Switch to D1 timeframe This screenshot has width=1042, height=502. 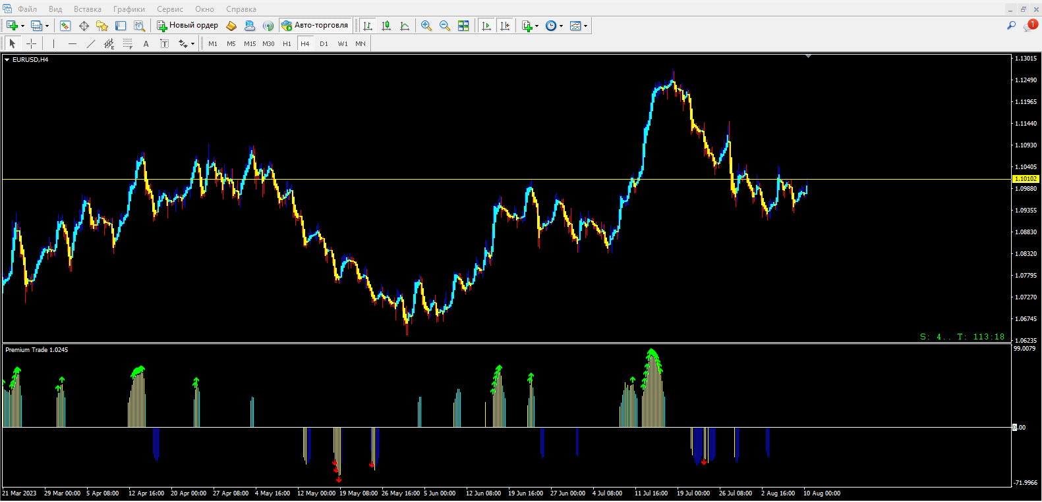(x=324, y=43)
